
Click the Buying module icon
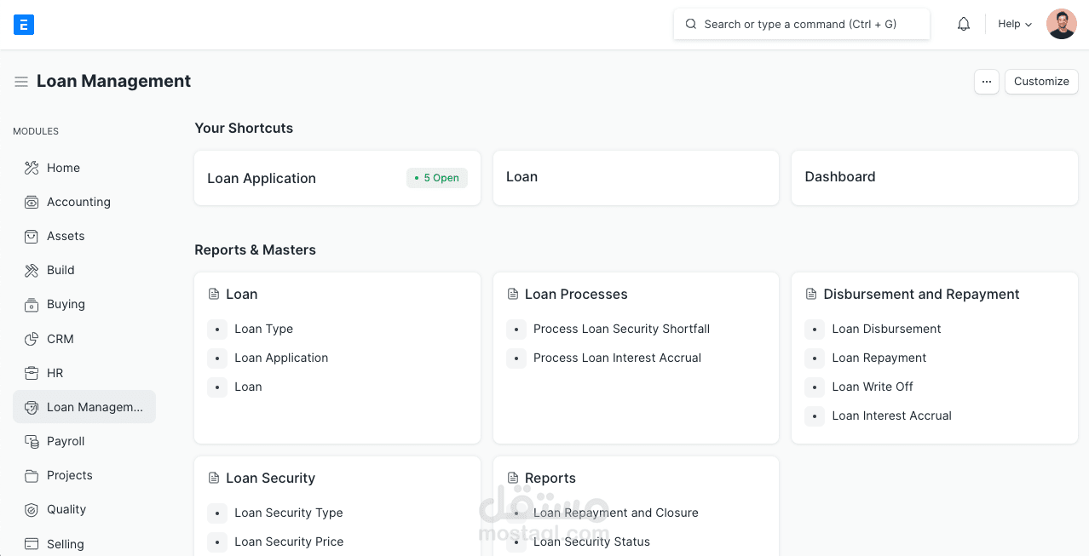tap(30, 304)
